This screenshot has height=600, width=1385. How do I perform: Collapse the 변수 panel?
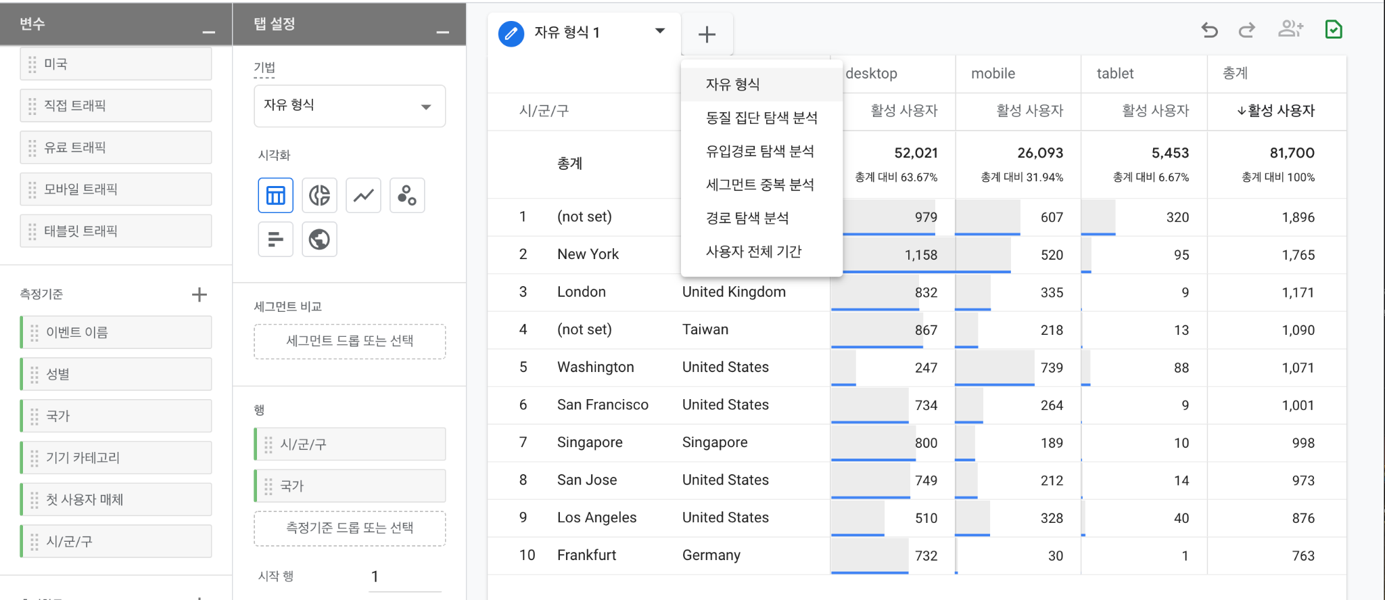point(209,32)
